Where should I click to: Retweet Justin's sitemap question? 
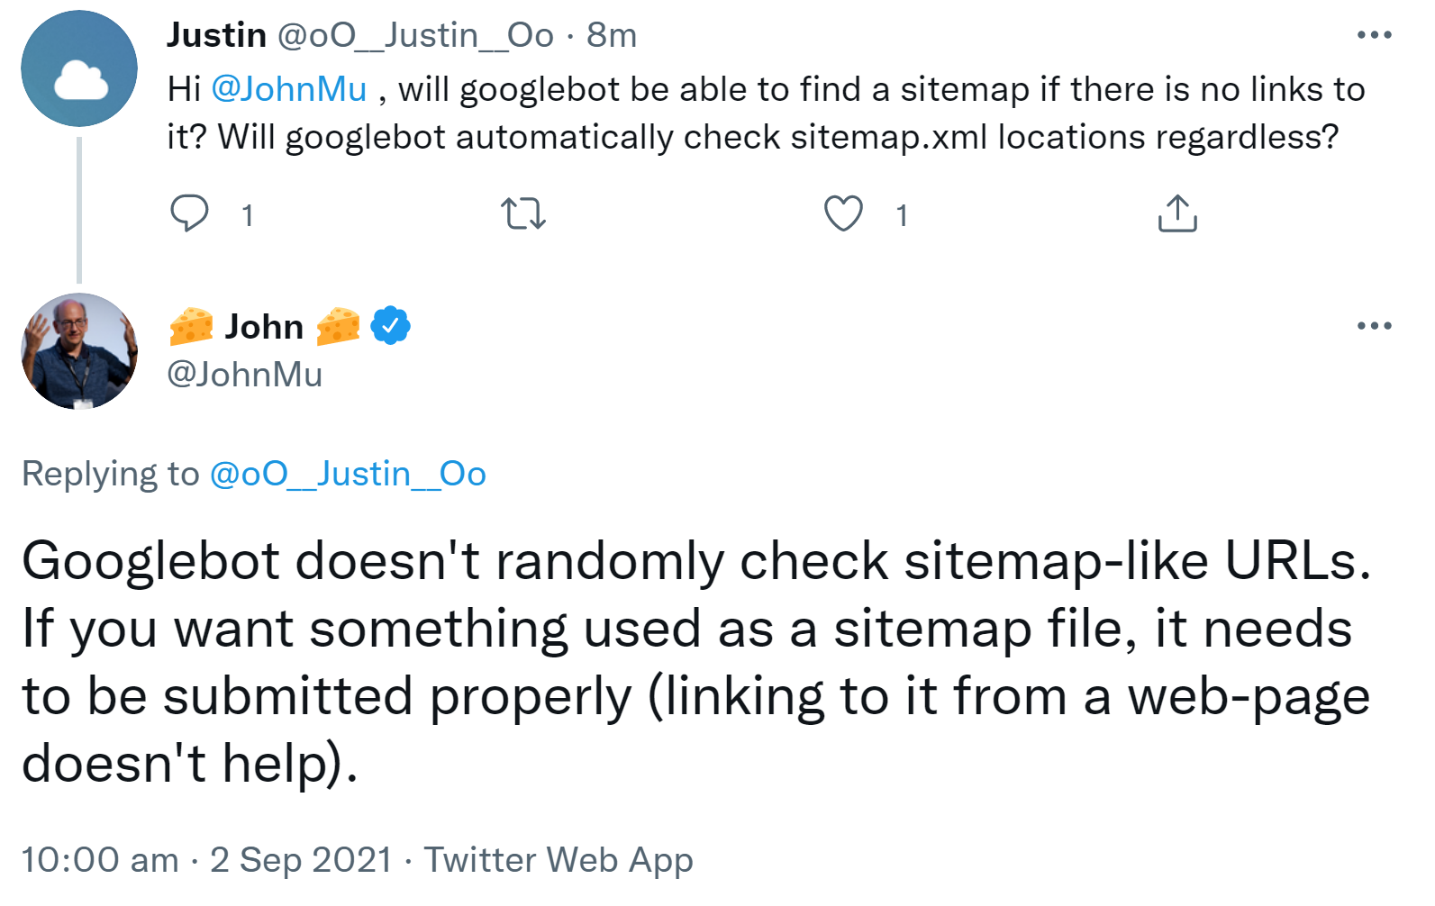[522, 213]
